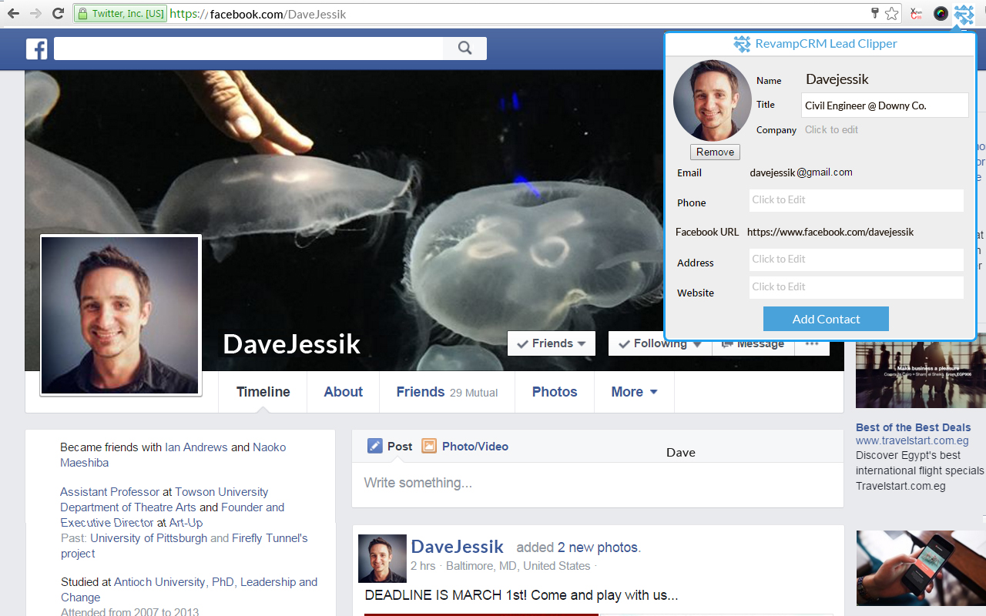This screenshot has height=616, width=986.
Task: Click the small avatar in photos post
Action: [382, 558]
